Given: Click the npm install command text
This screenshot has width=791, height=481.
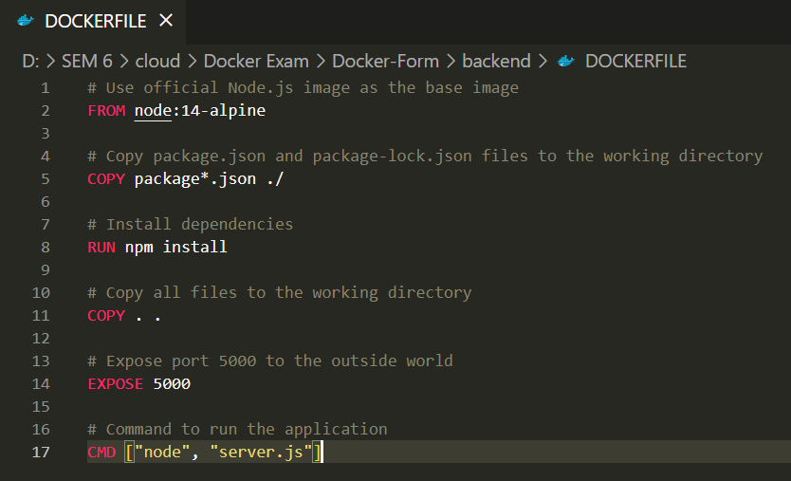Looking at the screenshot, I should 176,248.
